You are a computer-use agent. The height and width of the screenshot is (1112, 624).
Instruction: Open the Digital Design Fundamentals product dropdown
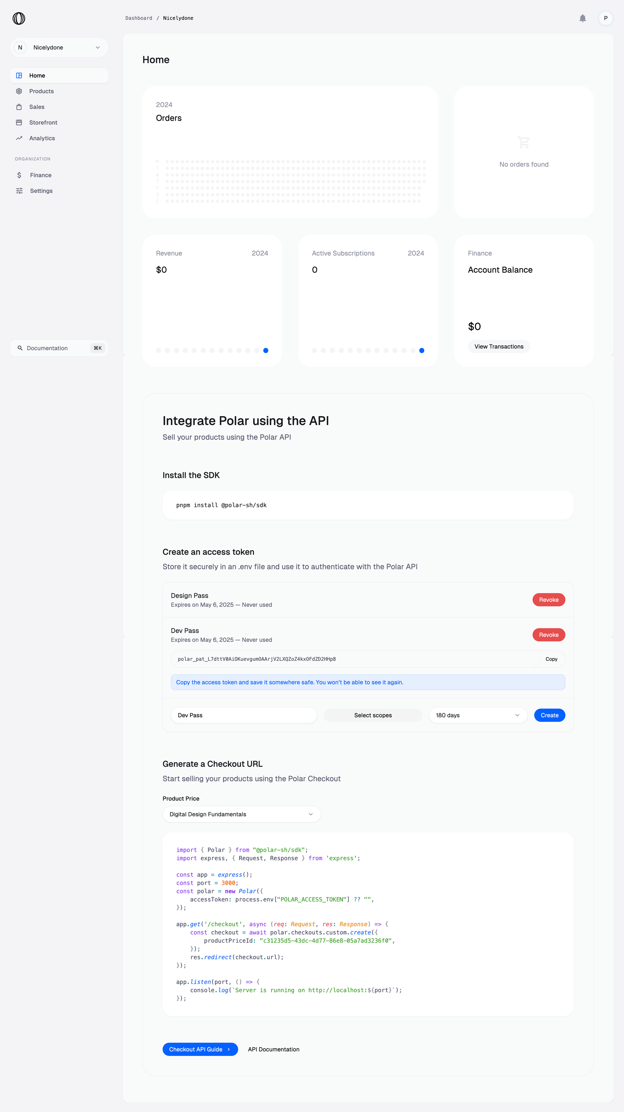[x=241, y=814]
